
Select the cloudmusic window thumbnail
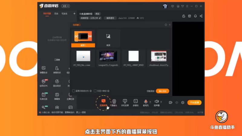click(159, 58)
